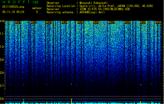Click the Receiving antenna label

(60, 12)
